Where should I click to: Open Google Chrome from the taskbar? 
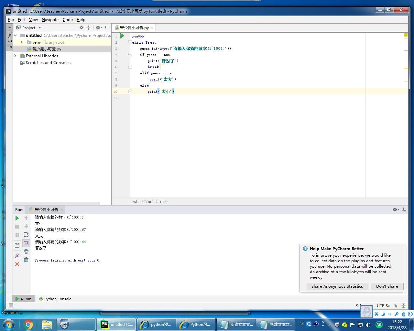tap(28, 325)
